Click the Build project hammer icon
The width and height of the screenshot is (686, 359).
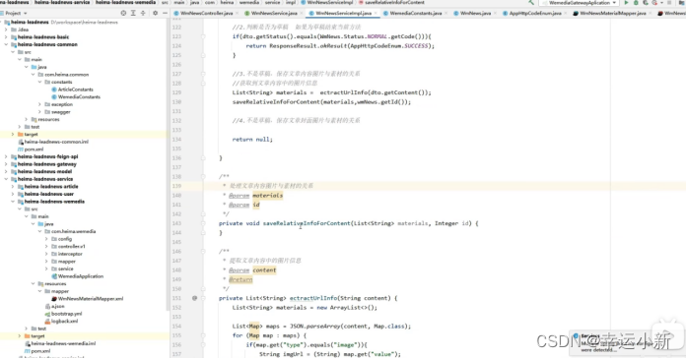(x=531, y=3)
